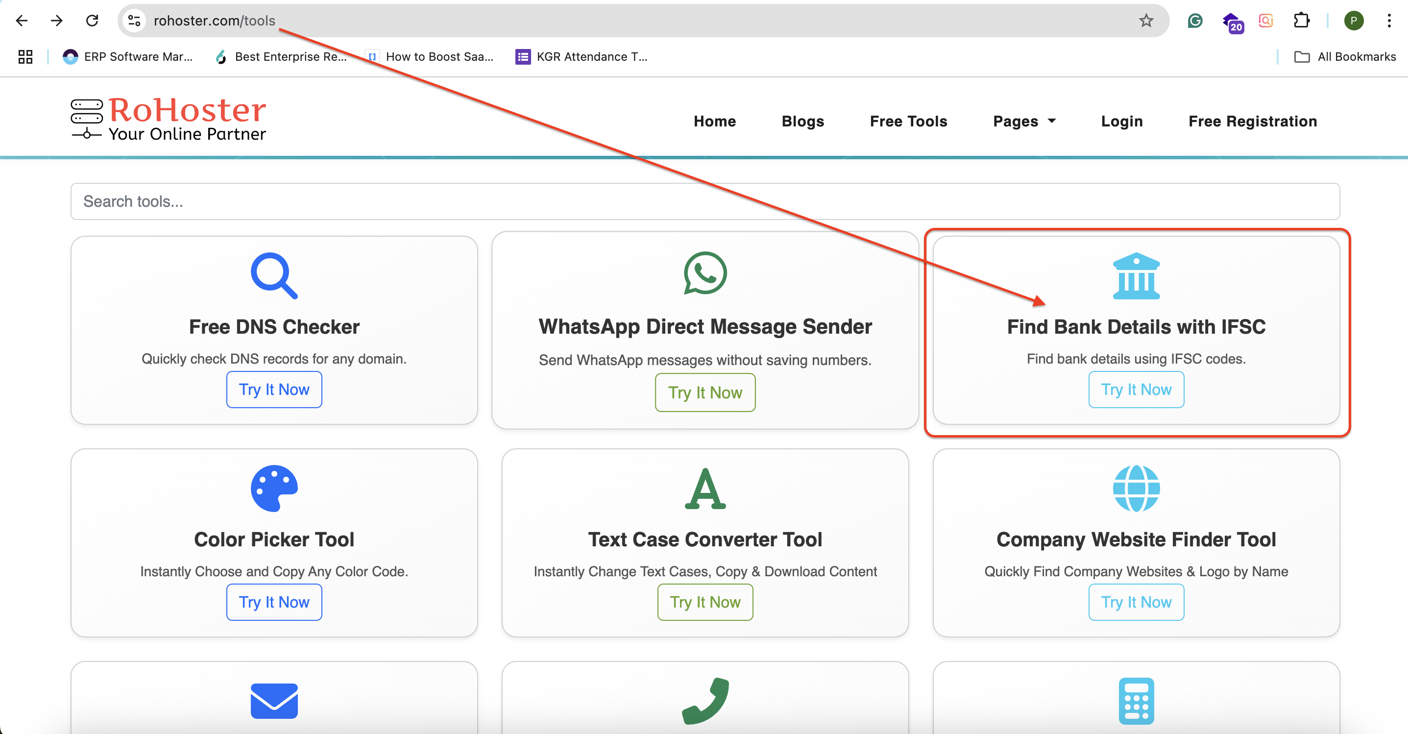1408x734 pixels.
Task: Click the light blue calculator icon
Action: pyautogui.click(x=1136, y=701)
